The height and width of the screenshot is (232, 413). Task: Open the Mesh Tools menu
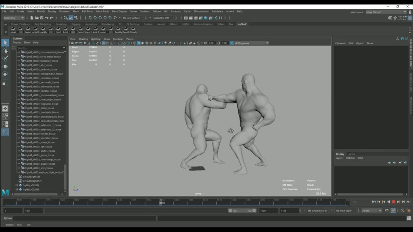(x=102, y=11)
